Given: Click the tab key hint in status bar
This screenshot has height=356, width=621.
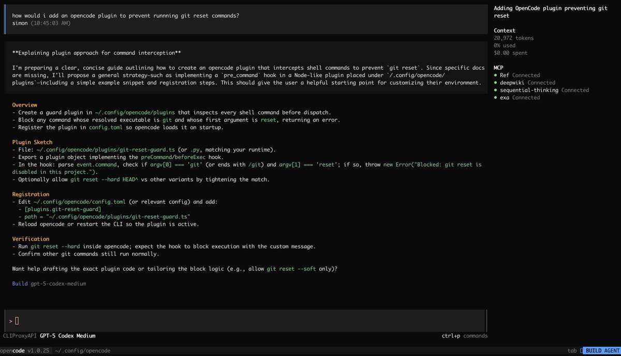Looking at the screenshot, I should pos(572,351).
